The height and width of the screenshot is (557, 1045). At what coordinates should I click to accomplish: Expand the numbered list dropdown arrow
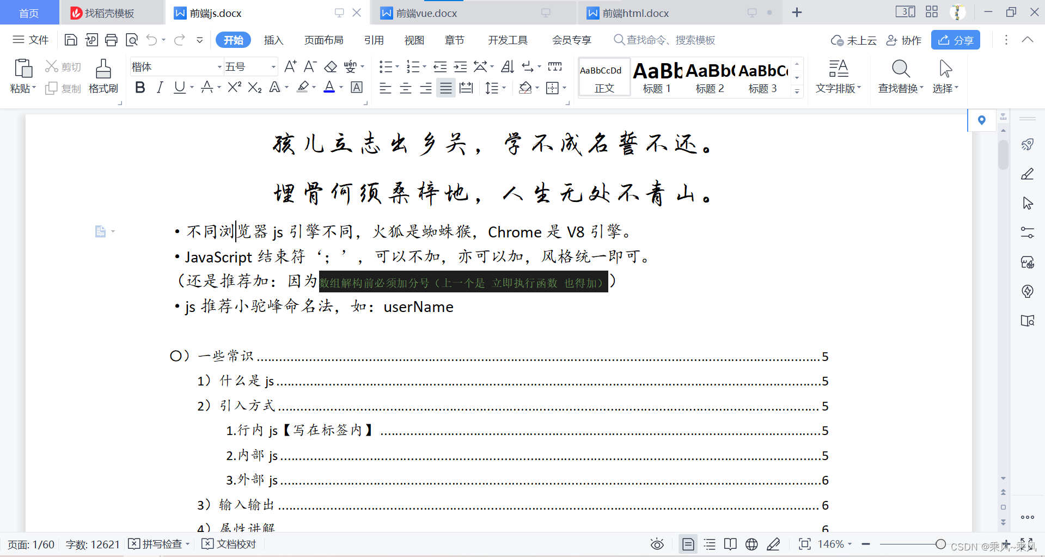424,67
